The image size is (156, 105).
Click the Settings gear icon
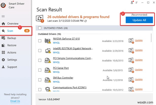(x=3, y=60)
